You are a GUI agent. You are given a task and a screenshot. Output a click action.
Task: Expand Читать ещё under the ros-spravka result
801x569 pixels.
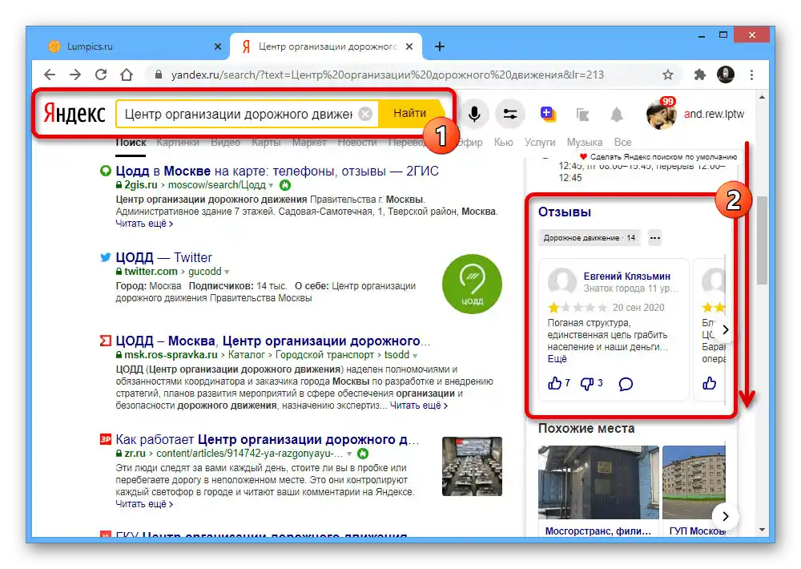tap(419, 406)
